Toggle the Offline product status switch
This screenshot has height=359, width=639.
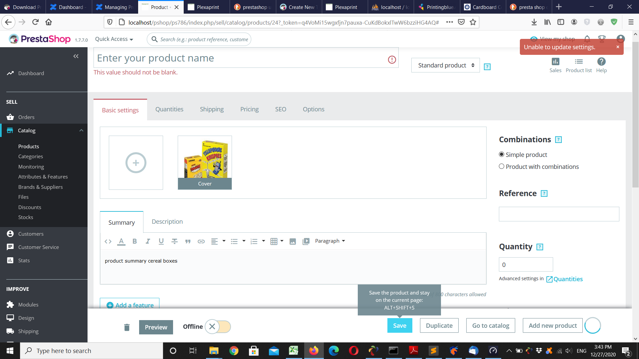point(218,327)
